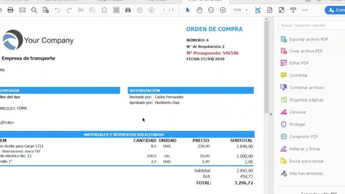
Task: Open the three-dots more tools menu
Action: (x=305, y=10)
